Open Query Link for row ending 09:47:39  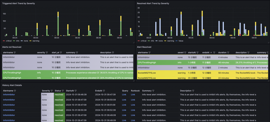click(124, 95)
